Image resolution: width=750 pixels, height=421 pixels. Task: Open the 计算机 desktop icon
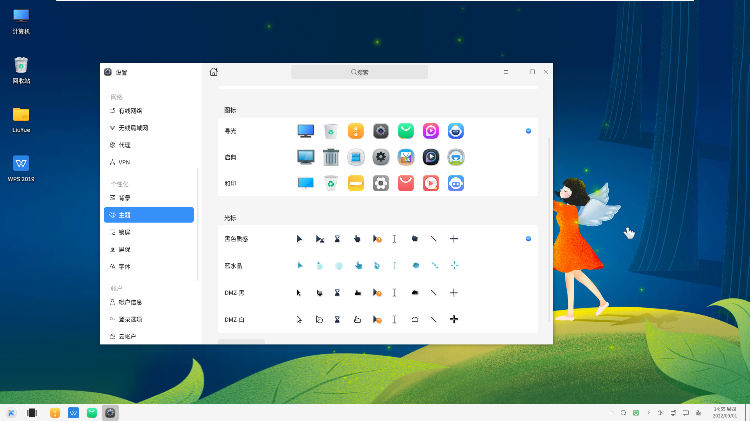point(21,21)
